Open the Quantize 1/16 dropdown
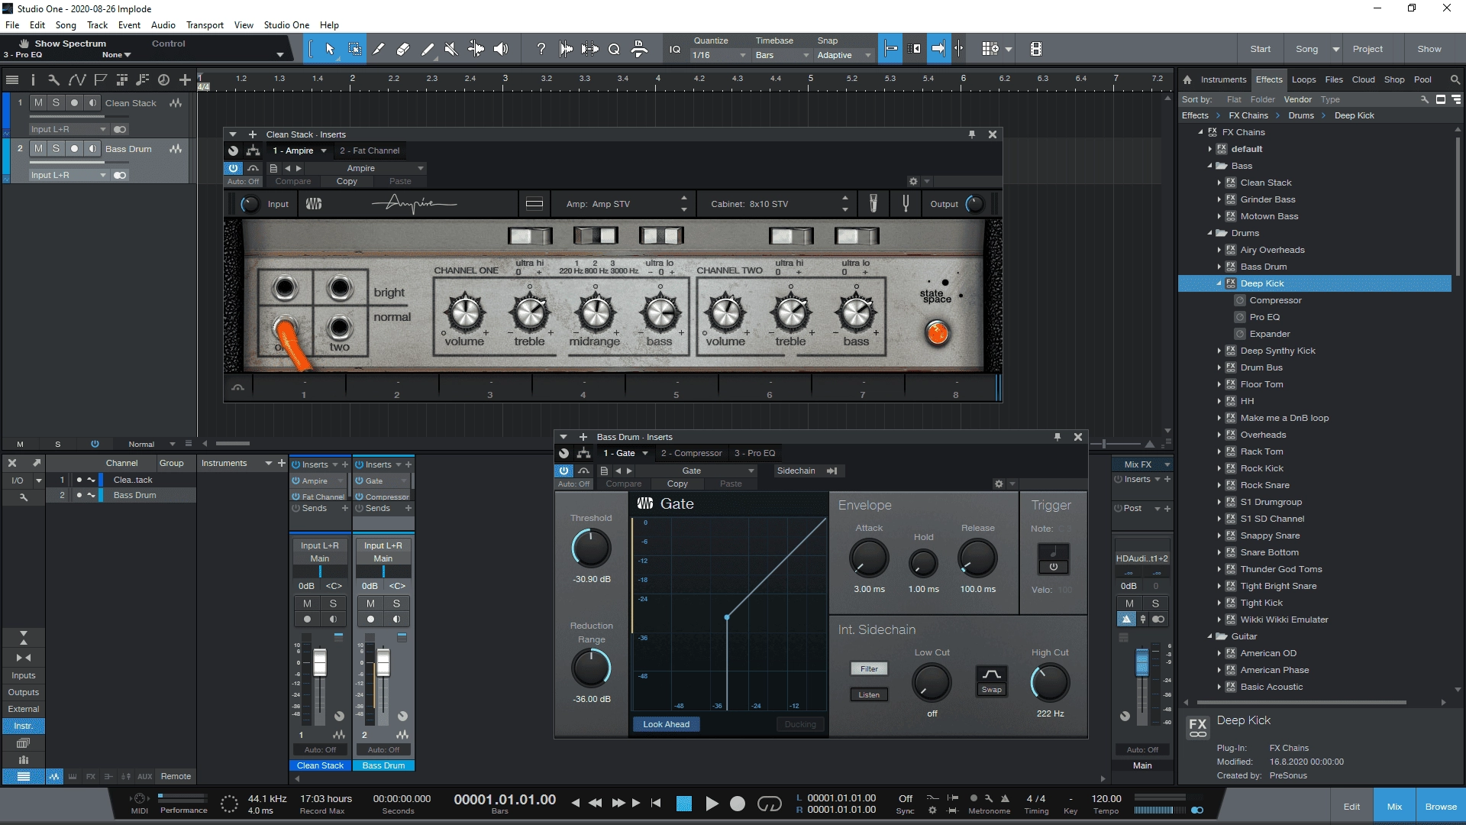1466x825 pixels. (x=718, y=55)
